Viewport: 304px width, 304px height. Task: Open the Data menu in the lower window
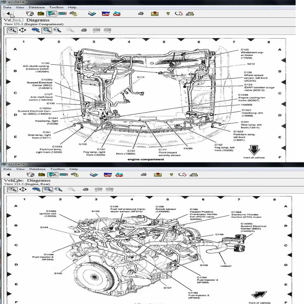7,169
